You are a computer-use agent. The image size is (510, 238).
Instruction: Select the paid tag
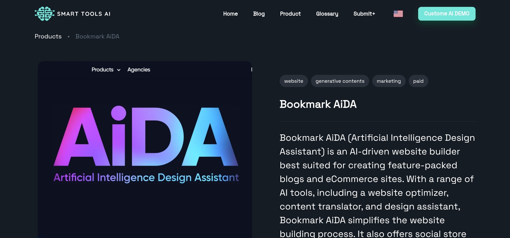point(418,81)
